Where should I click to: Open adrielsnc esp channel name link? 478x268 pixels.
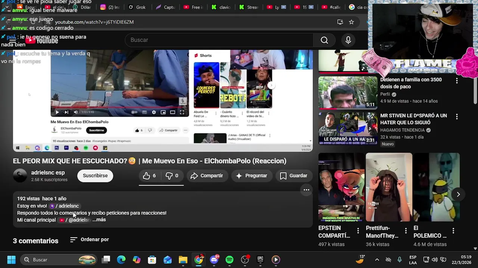[48, 173]
